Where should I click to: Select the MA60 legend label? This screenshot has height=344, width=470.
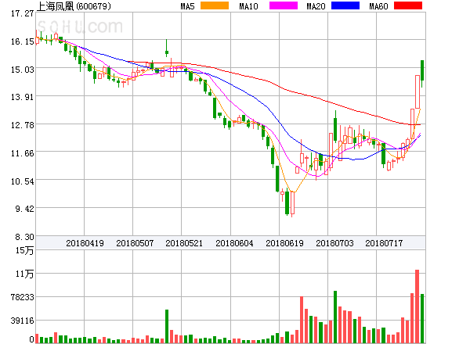[x=378, y=6]
